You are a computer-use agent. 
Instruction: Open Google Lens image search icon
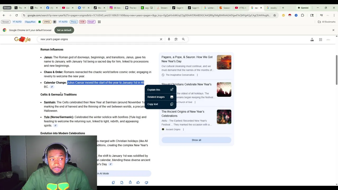(x=176, y=39)
